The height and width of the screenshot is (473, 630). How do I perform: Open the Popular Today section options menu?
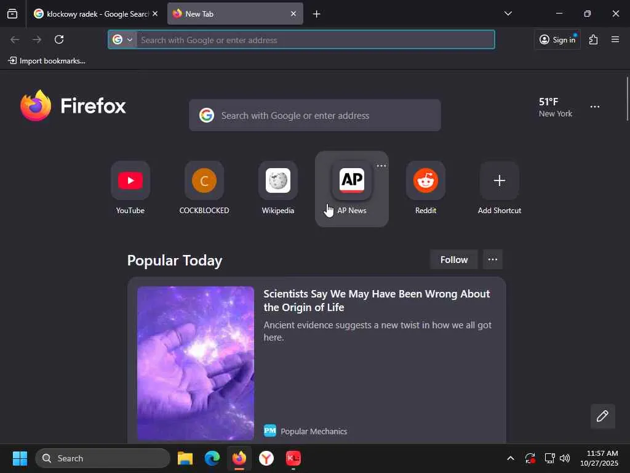[x=493, y=259]
